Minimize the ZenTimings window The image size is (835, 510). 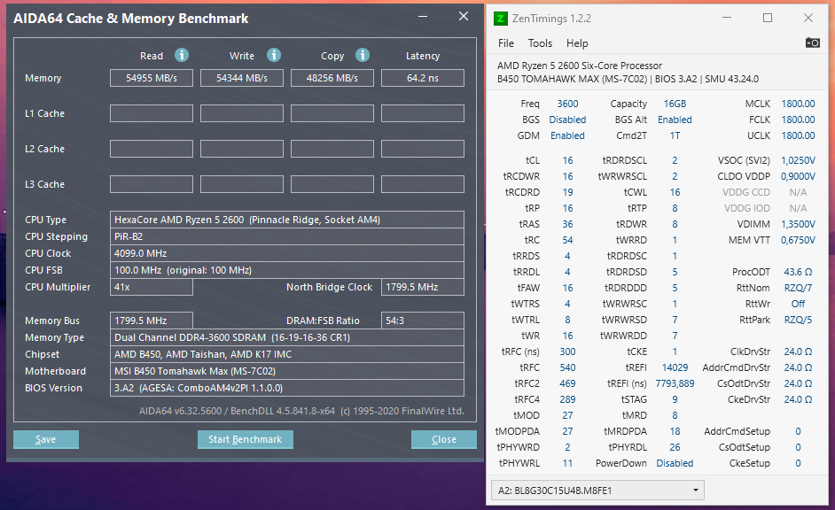coord(728,18)
